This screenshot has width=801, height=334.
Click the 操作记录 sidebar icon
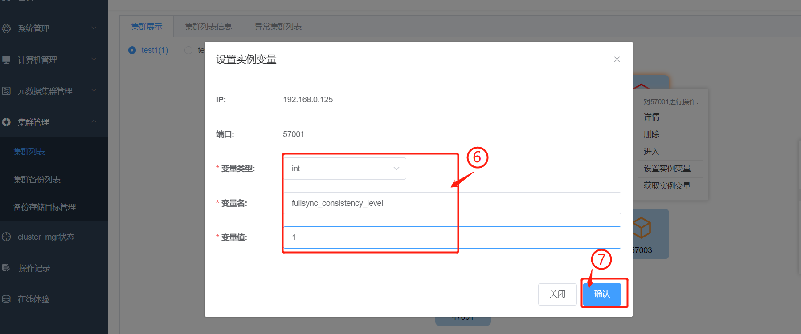(x=6, y=268)
